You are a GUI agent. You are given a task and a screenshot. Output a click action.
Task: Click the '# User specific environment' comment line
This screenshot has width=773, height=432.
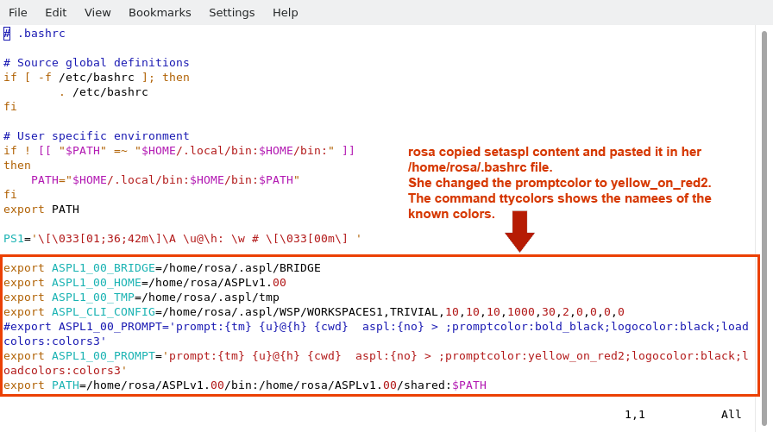[x=96, y=136]
